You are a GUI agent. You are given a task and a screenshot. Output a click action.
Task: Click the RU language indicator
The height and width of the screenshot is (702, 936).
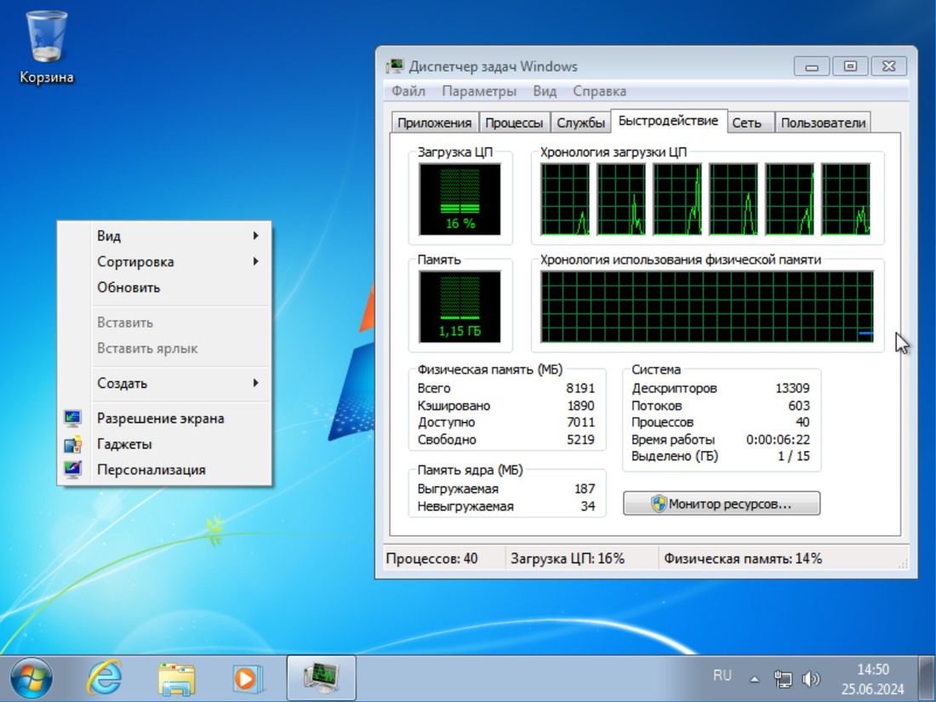point(722,675)
